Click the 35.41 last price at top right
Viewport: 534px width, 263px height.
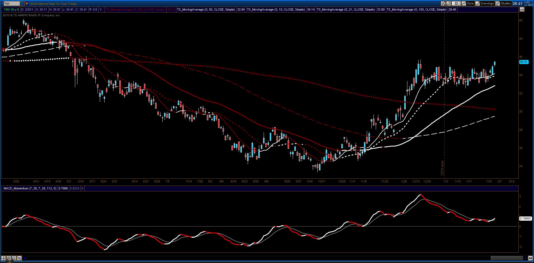coord(518,4)
